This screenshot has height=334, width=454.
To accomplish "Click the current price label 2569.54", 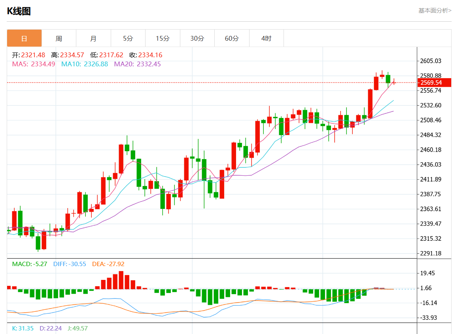I will pyautogui.click(x=434, y=83).
